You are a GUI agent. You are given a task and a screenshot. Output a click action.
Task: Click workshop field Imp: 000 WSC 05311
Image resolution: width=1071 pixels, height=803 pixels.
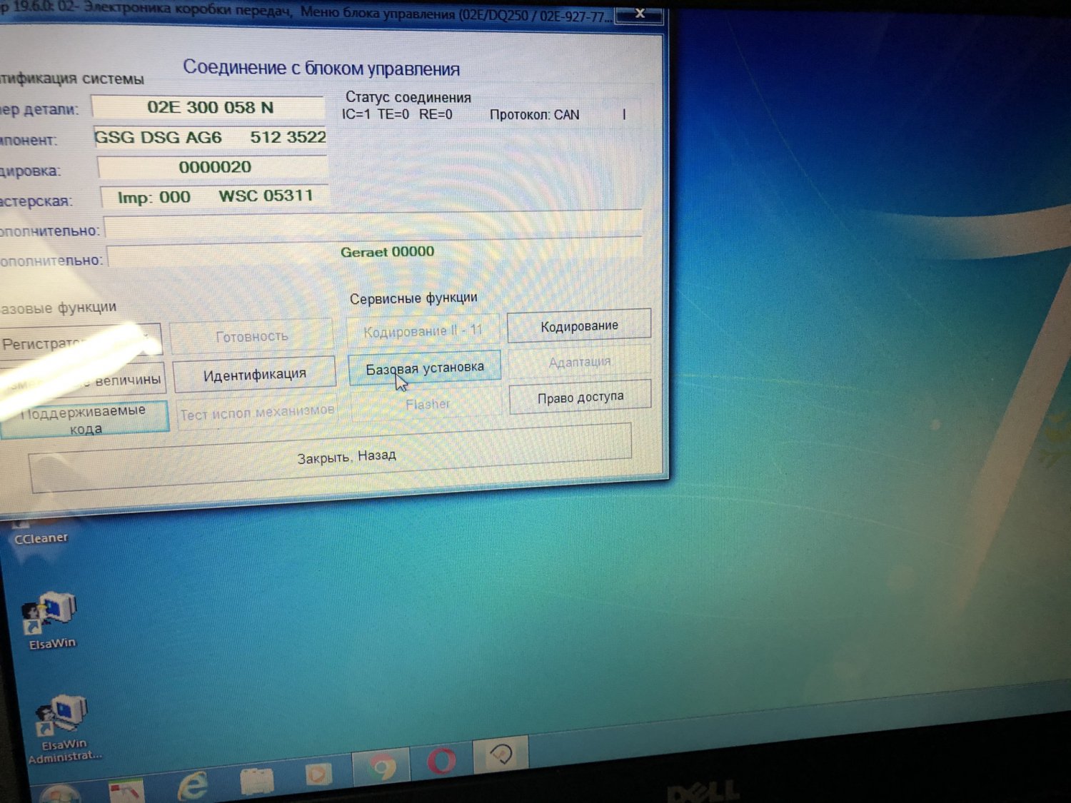click(x=215, y=197)
